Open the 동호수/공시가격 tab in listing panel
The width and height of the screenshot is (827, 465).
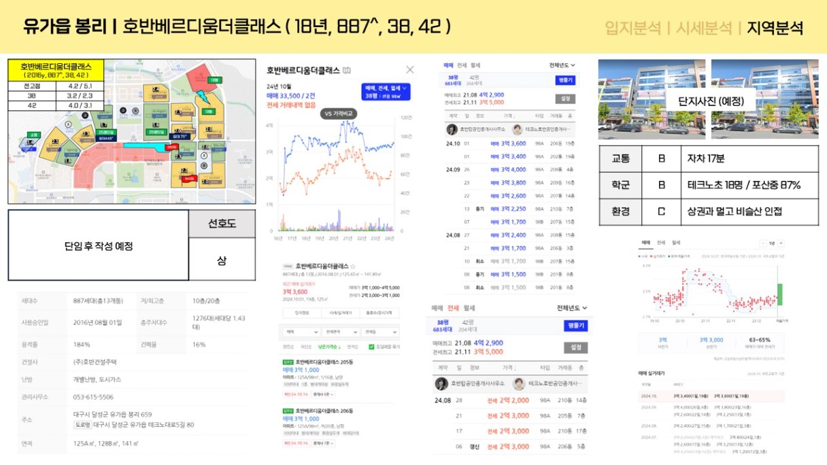point(380,313)
